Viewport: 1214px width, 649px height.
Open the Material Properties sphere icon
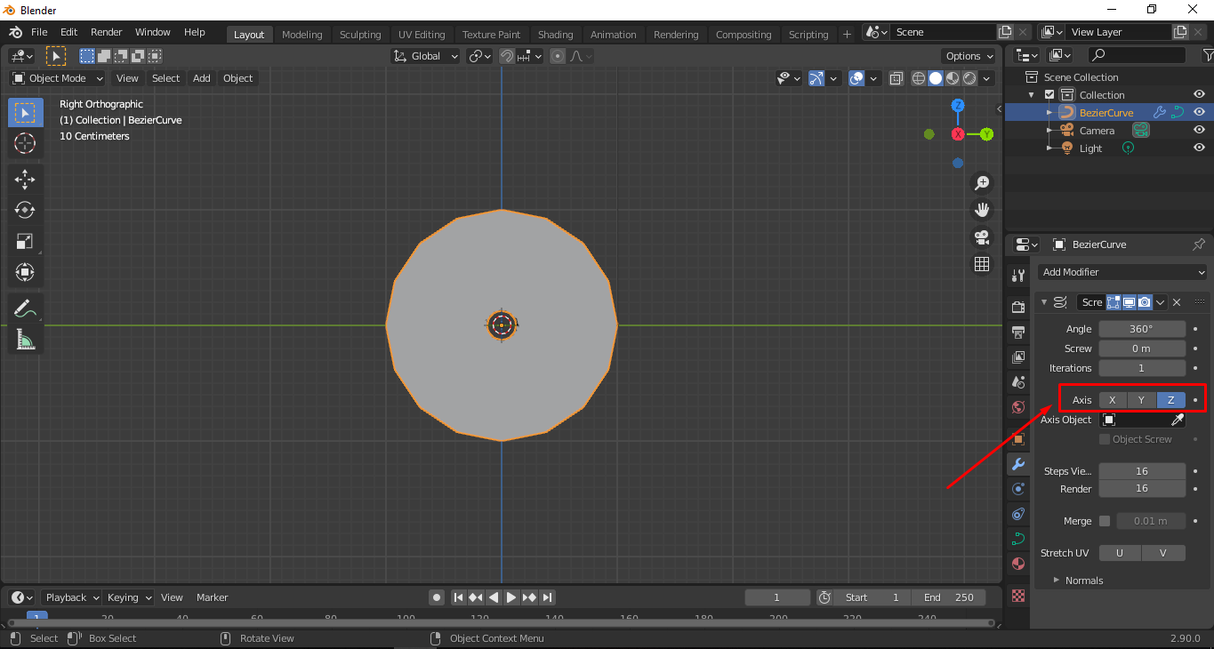coord(1017,564)
